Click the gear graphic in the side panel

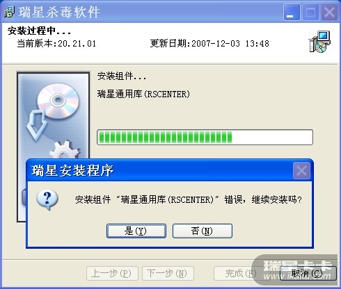65,150
